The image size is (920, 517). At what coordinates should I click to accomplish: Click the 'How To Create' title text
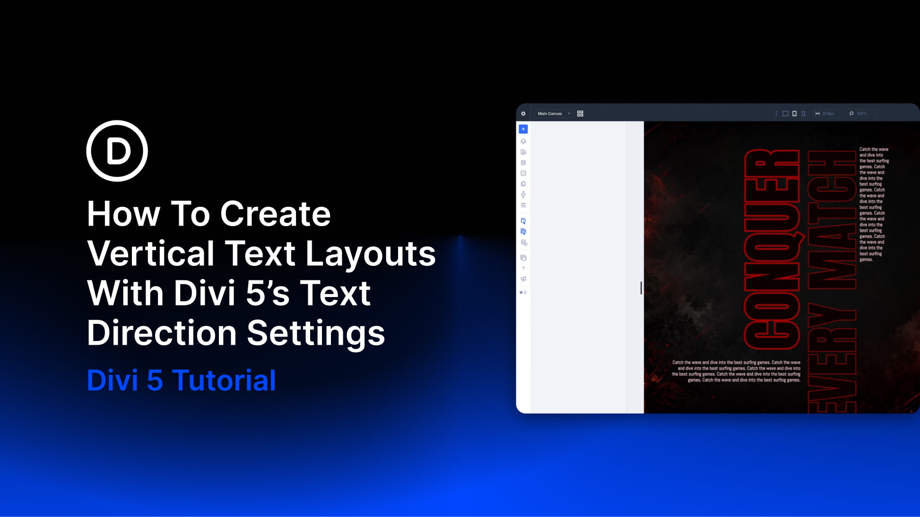click(x=208, y=213)
